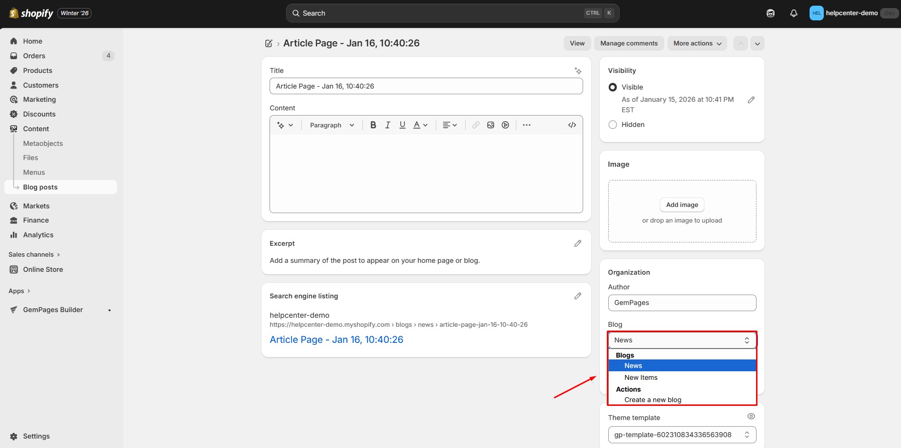This screenshot has width=901, height=448.
Task: Edit search engine listing pencil icon
Action: tap(577, 296)
